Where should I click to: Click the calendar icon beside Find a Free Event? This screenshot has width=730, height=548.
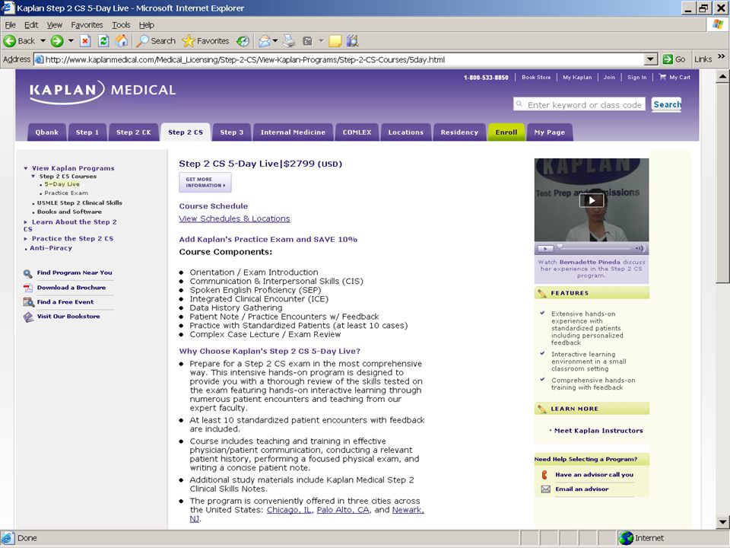pos(28,302)
